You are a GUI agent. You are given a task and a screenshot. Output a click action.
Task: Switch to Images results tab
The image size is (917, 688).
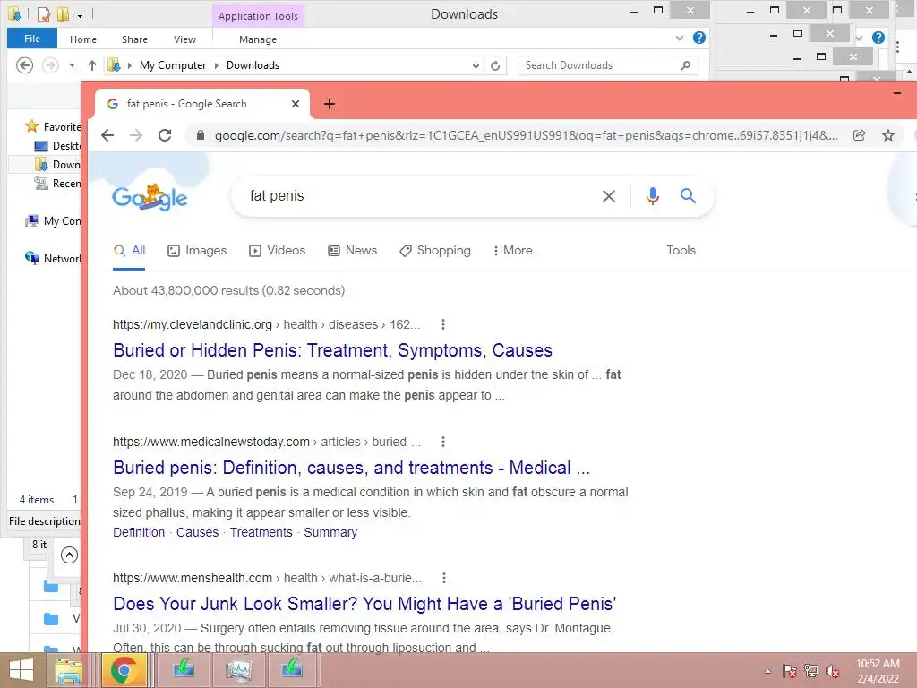197,251
